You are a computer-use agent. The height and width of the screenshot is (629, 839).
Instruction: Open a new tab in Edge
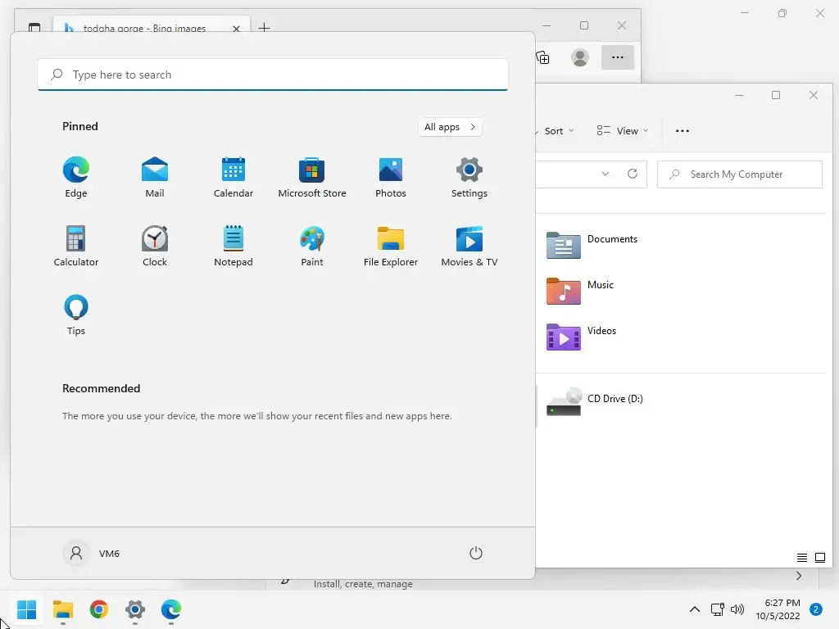[264, 27]
